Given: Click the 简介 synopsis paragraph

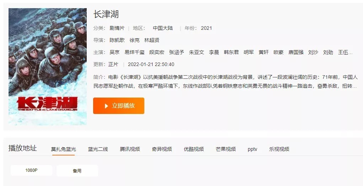Looking at the screenshot, I should click(225, 82).
